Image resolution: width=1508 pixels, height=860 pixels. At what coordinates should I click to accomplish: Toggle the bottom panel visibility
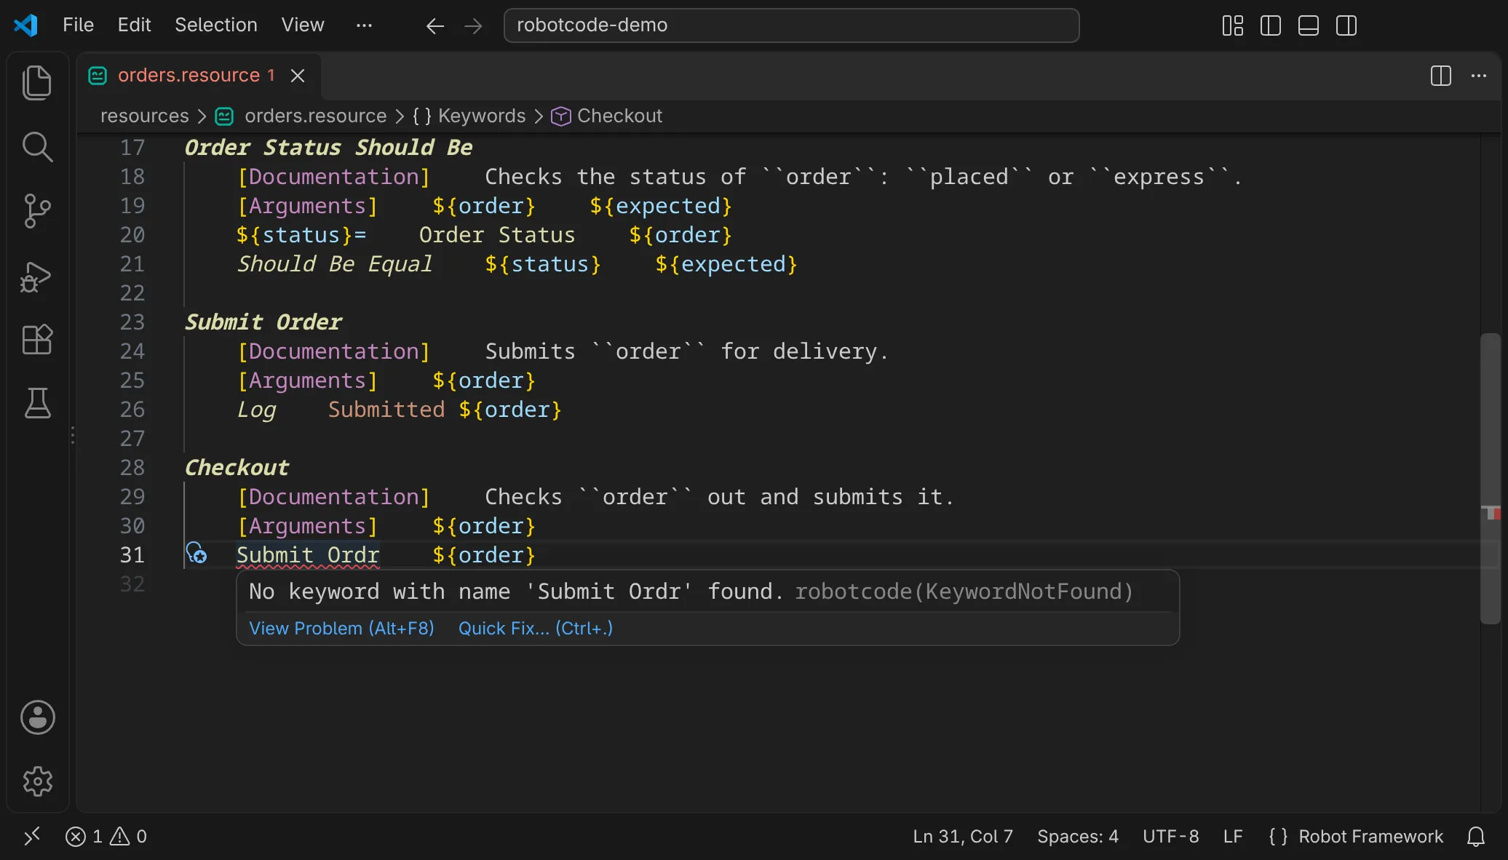(x=1309, y=26)
